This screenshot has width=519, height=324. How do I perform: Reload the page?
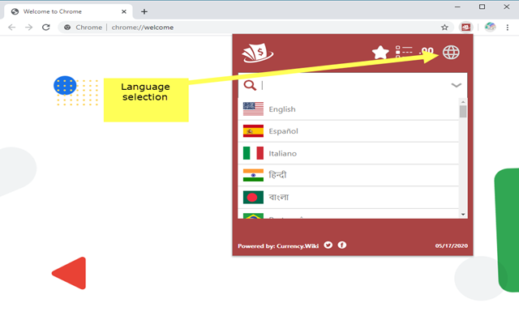click(46, 28)
